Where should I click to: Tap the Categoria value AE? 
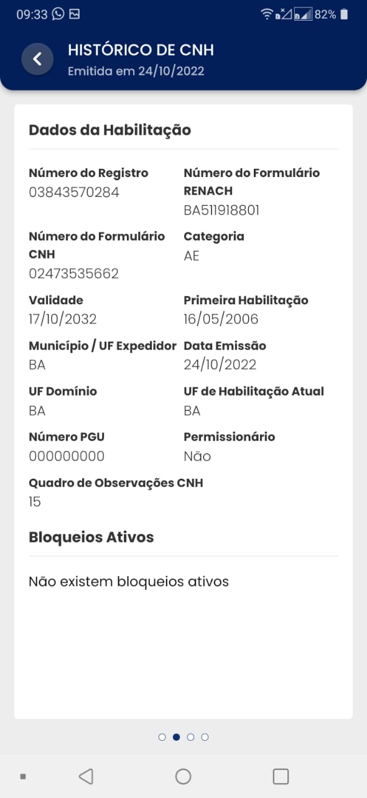(192, 256)
